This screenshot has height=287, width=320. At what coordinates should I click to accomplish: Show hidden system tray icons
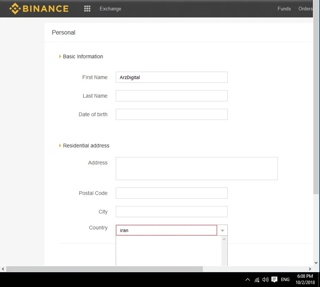(247, 280)
